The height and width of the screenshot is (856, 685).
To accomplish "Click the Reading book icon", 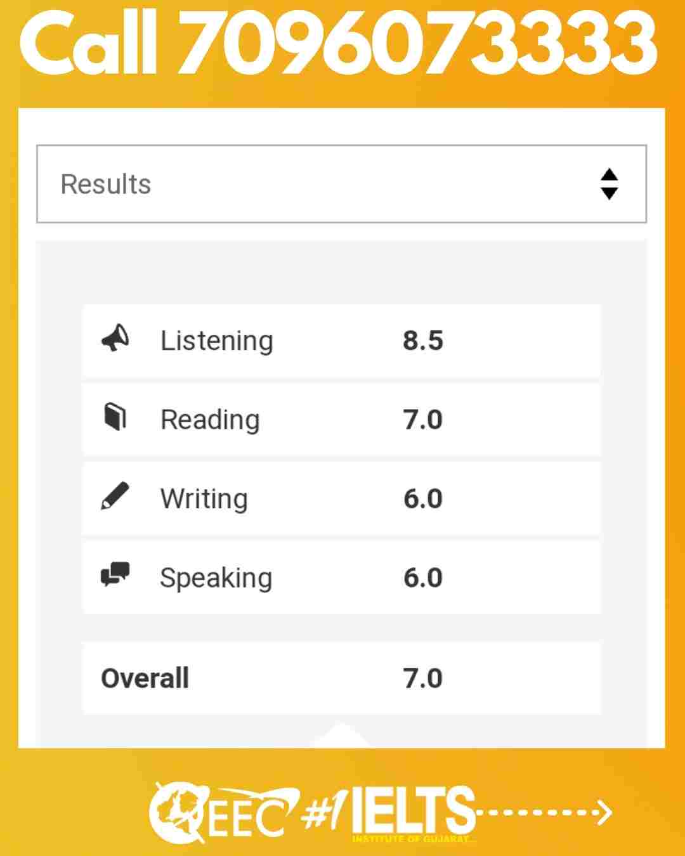I will click(x=115, y=417).
